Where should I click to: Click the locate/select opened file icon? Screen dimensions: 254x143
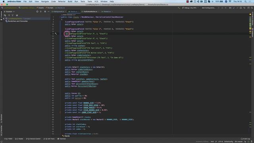point(37,12)
